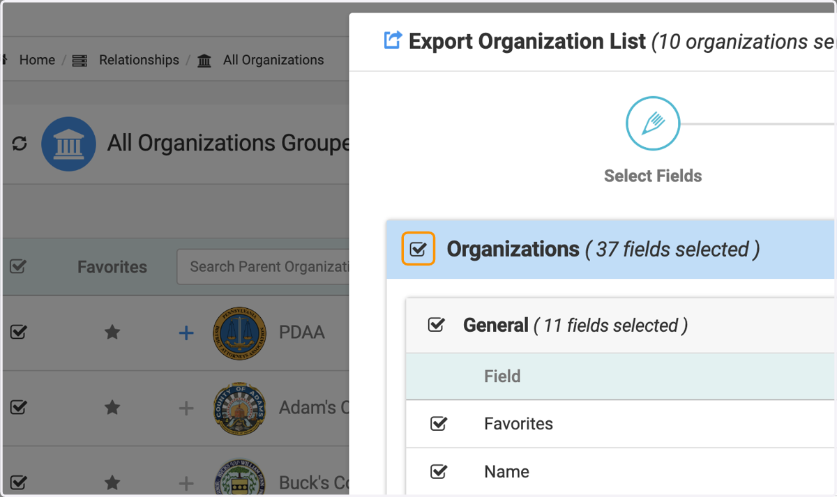This screenshot has width=837, height=497.
Task: Click the export icon in dialog title
Action: click(393, 40)
